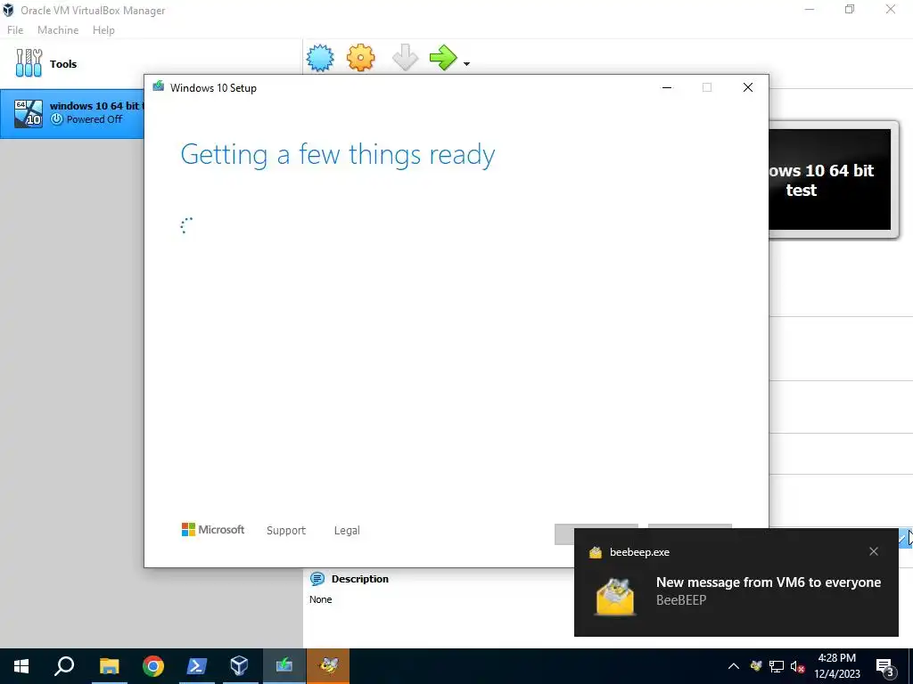
Task: Click the Support link in Setup
Action: tap(286, 531)
